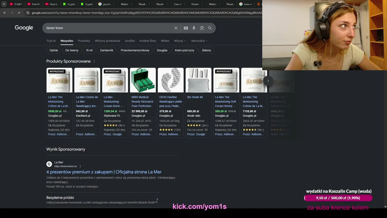Open La Mer ad options menu
Image resolution: width=387 pixels, height=218 pixels.
[80, 166]
